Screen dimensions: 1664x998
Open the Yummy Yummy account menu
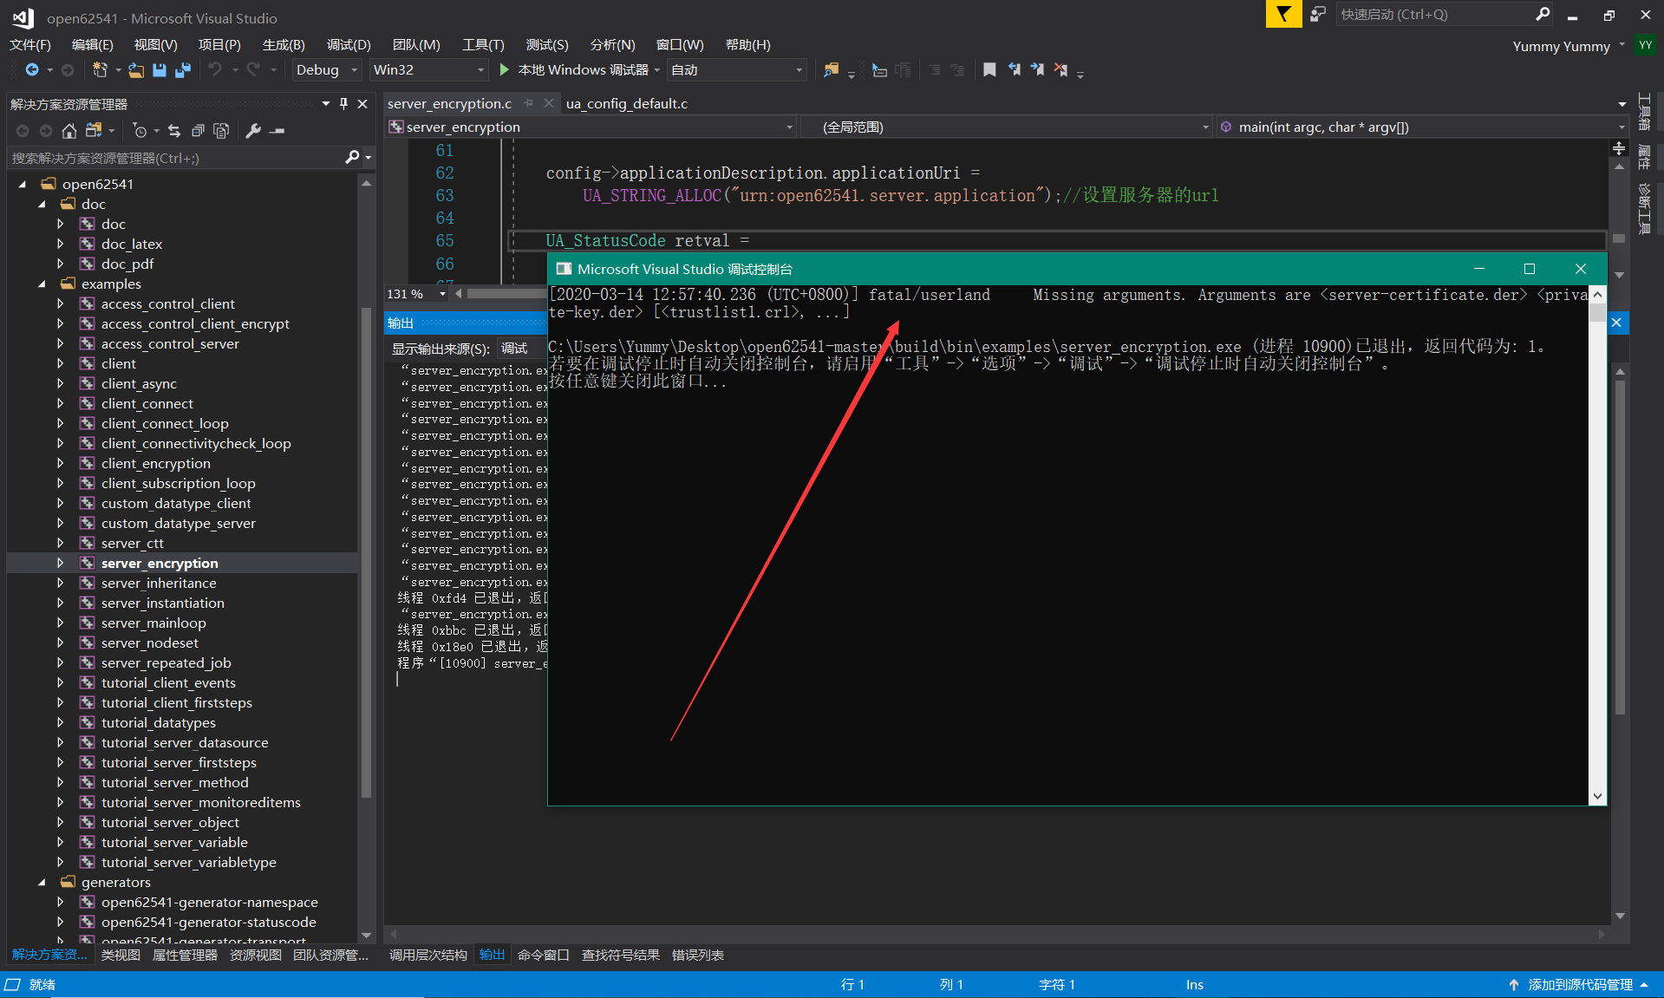[x=1568, y=46]
